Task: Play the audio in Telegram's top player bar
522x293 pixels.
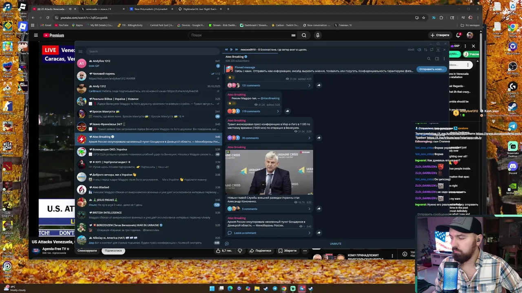Action: click(x=231, y=50)
